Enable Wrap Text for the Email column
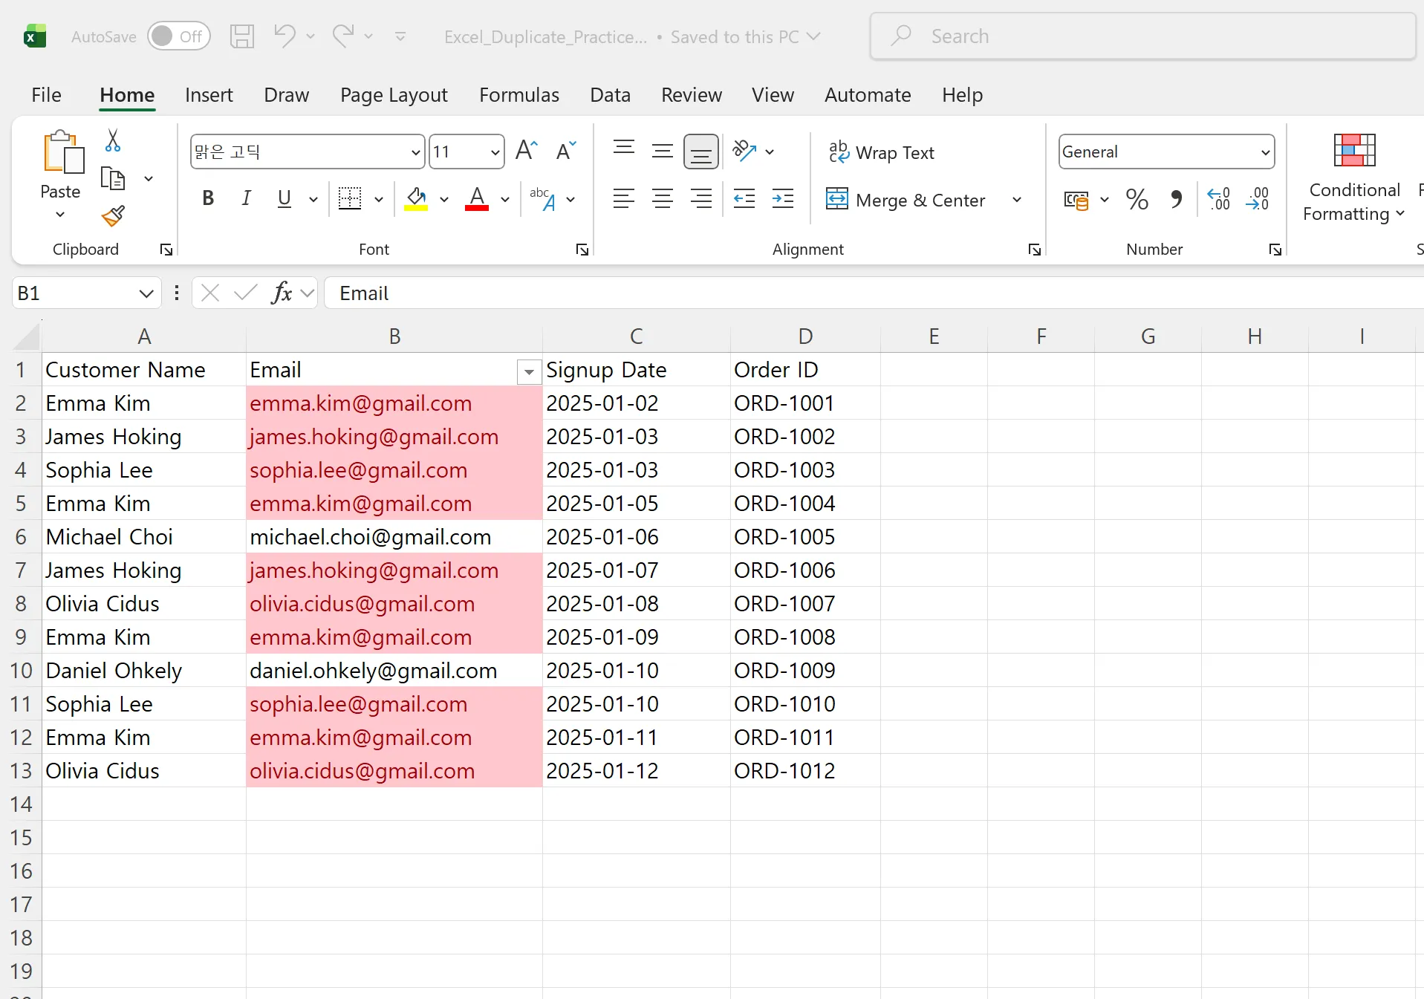Image resolution: width=1424 pixels, height=999 pixels. (881, 152)
